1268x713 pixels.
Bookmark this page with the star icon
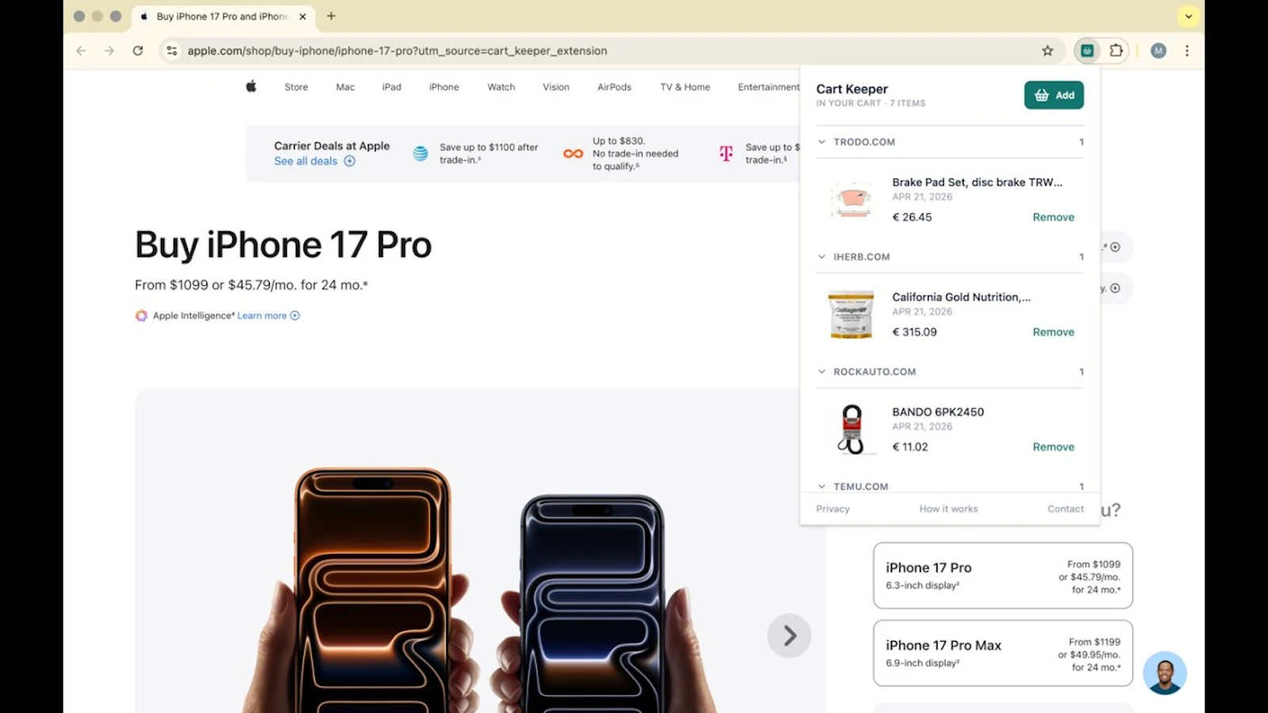coord(1048,50)
